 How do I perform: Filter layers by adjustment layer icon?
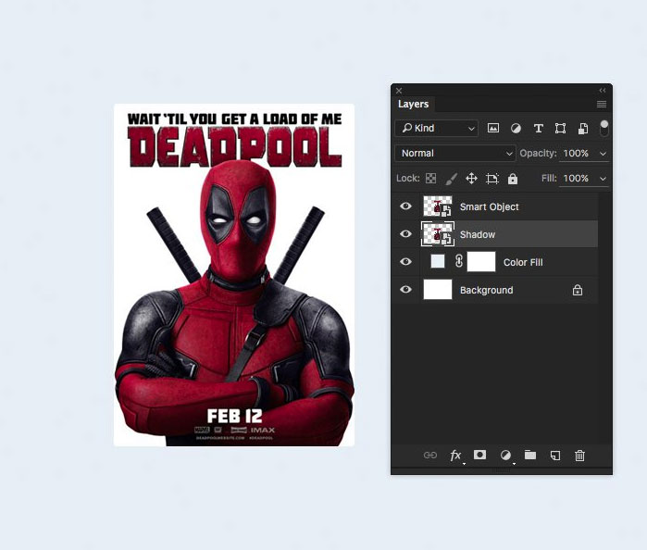click(516, 129)
